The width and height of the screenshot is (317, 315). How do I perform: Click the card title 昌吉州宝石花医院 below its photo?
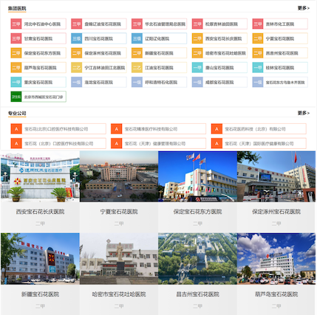tap(197, 294)
